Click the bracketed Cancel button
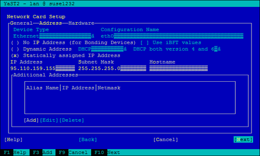260x156 pixels. click(166, 140)
